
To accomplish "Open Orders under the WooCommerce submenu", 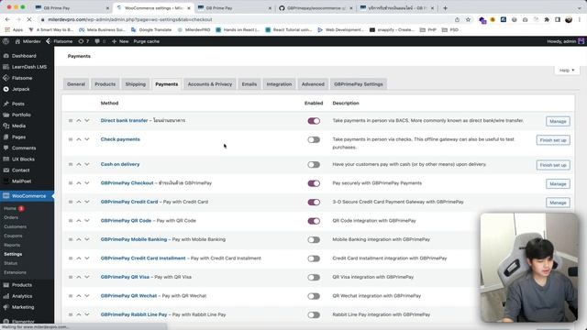I will click(x=11, y=217).
